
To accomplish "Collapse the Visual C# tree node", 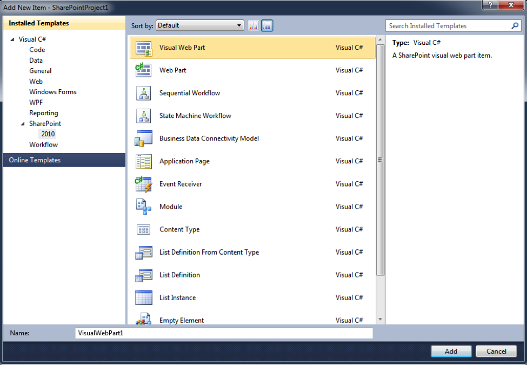I will 12,39.
